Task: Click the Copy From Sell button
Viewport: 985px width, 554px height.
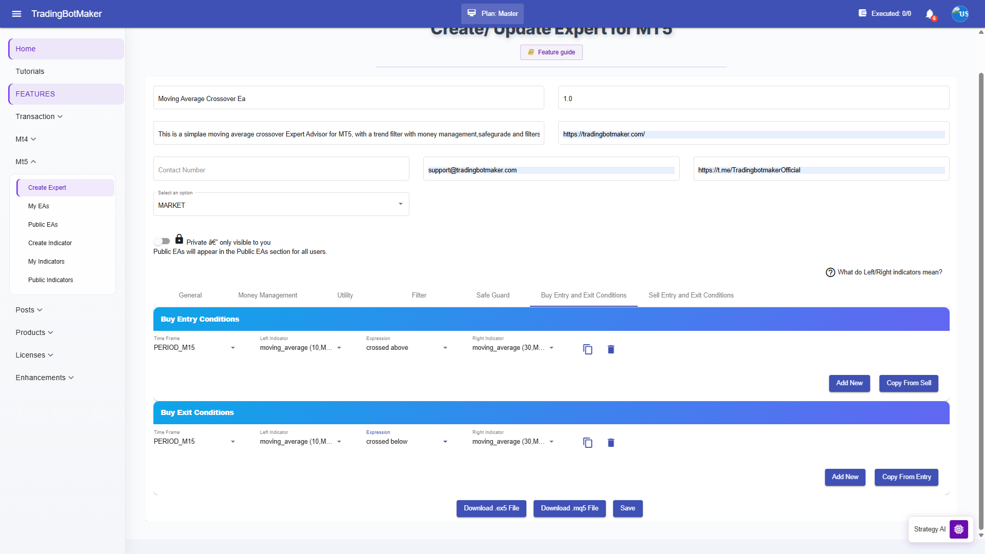Action: 909,383
